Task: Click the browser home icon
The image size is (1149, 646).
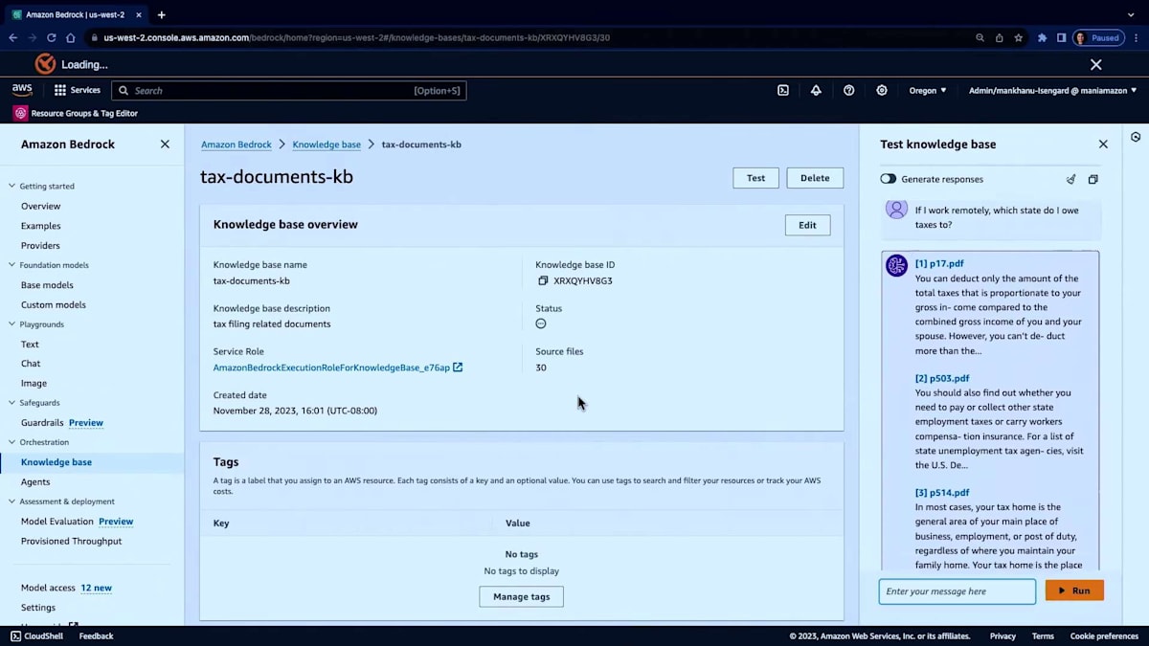Action: click(71, 38)
